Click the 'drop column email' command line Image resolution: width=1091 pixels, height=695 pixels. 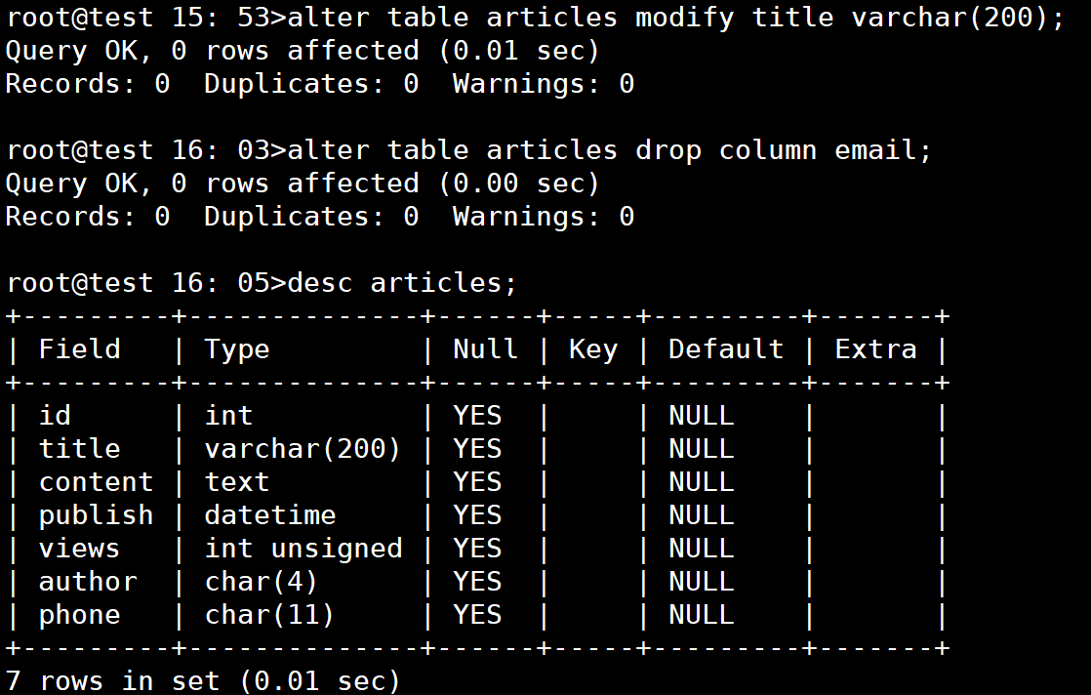coord(609,149)
